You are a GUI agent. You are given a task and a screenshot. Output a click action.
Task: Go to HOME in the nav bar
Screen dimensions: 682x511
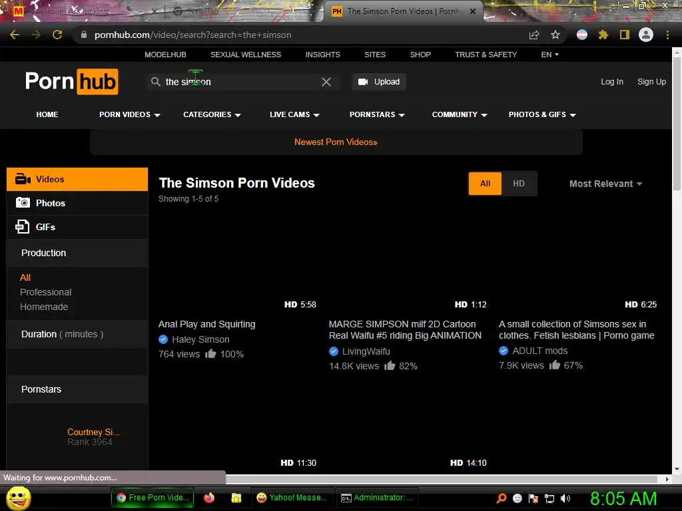coord(47,114)
